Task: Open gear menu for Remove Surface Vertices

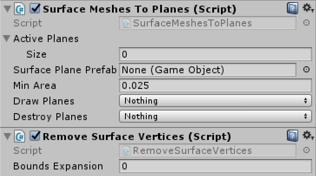Action: tap(309, 136)
